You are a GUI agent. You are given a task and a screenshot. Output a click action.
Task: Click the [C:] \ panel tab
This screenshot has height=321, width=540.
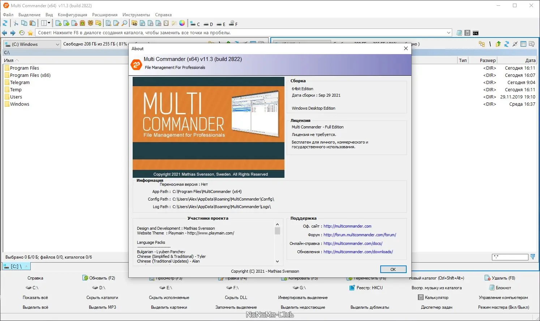point(16,266)
